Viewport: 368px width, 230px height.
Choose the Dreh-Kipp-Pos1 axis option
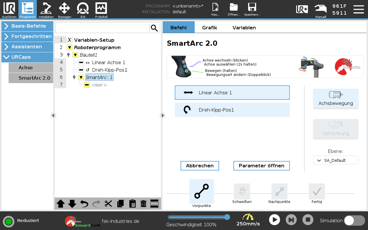pos(232,110)
